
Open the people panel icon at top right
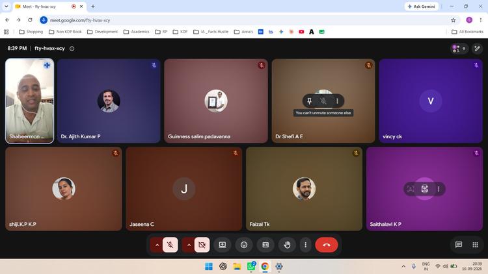[x=459, y=49]
